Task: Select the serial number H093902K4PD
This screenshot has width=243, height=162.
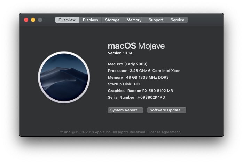Action: (x=151, y=97)
